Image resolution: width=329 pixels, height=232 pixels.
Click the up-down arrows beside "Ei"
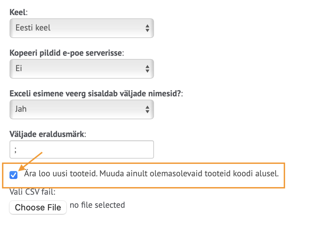148,69
